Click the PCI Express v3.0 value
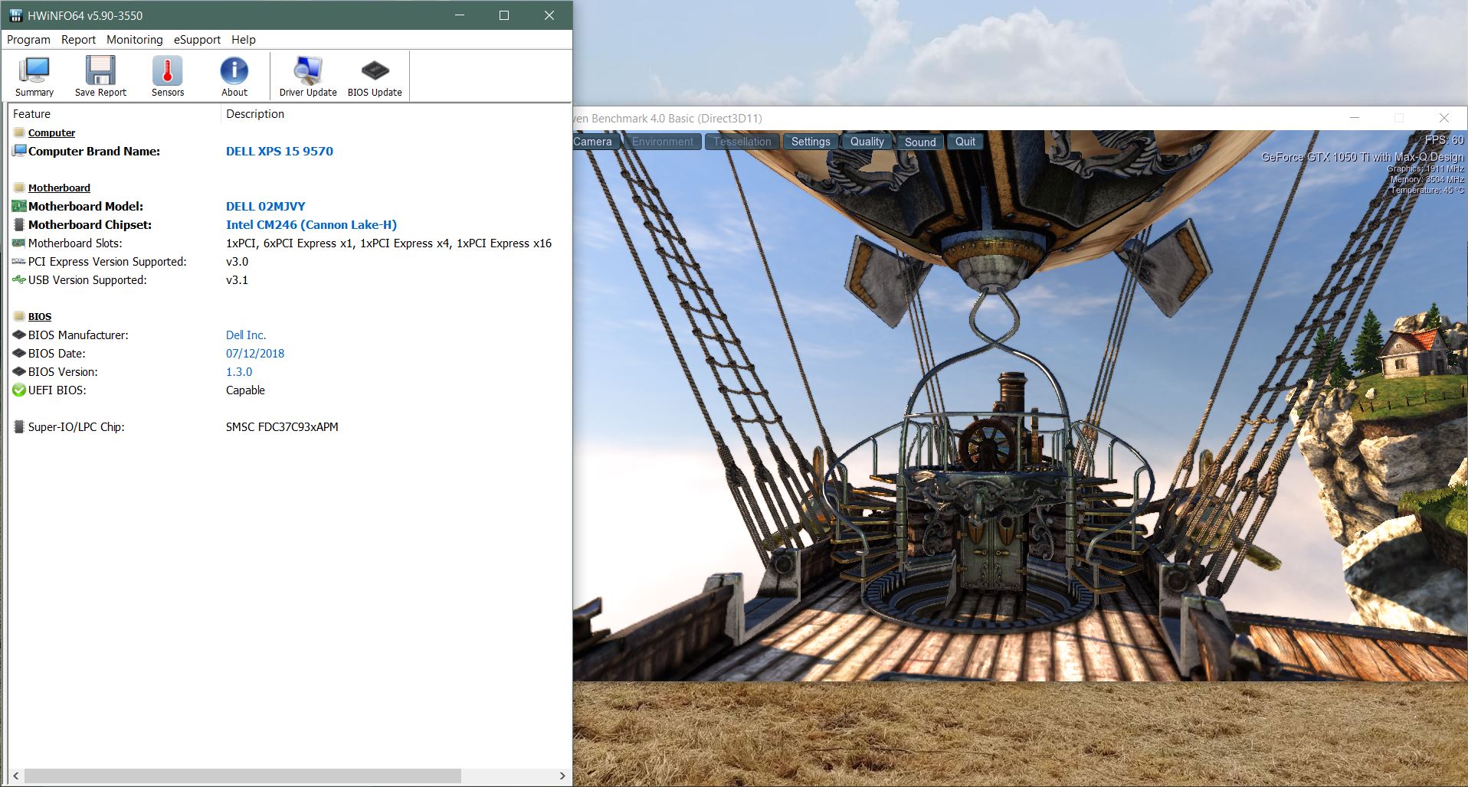Screen dimensions: 1468x787 coord(237,261)
